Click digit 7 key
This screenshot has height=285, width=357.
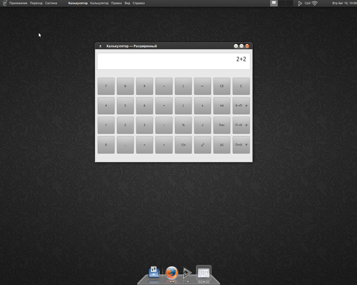[x=106, y=86]
